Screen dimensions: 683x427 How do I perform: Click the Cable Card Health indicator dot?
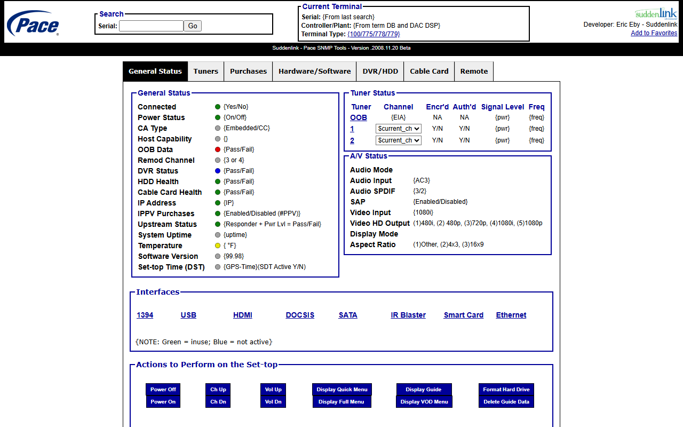point(218,192)
